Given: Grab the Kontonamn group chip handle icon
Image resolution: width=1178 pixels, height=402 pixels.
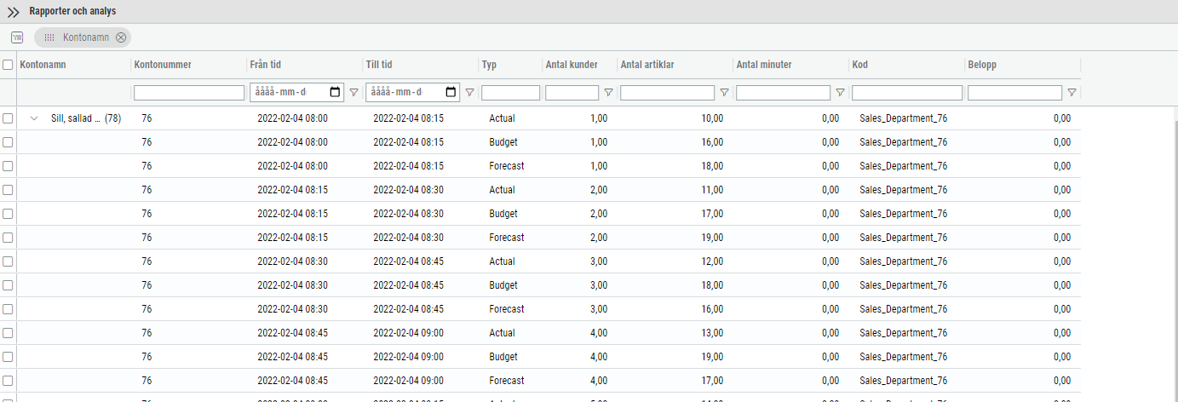Looking at the screenshot, I should tap(49, 37).
